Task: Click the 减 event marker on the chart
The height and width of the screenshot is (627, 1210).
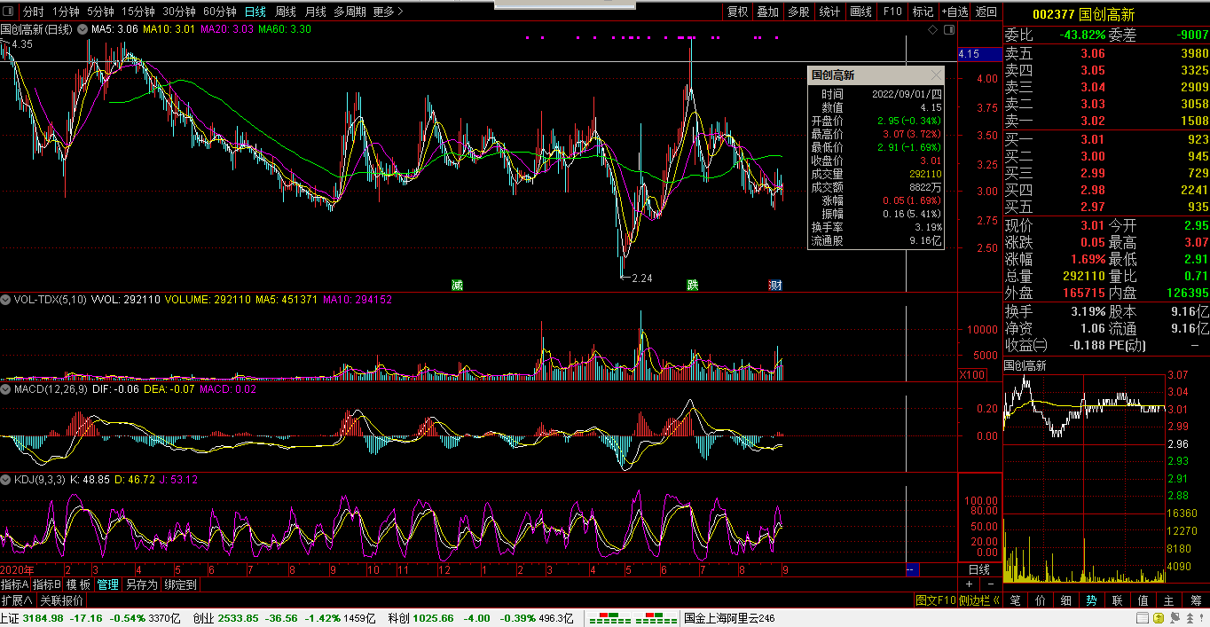Action: coord(457,285)
